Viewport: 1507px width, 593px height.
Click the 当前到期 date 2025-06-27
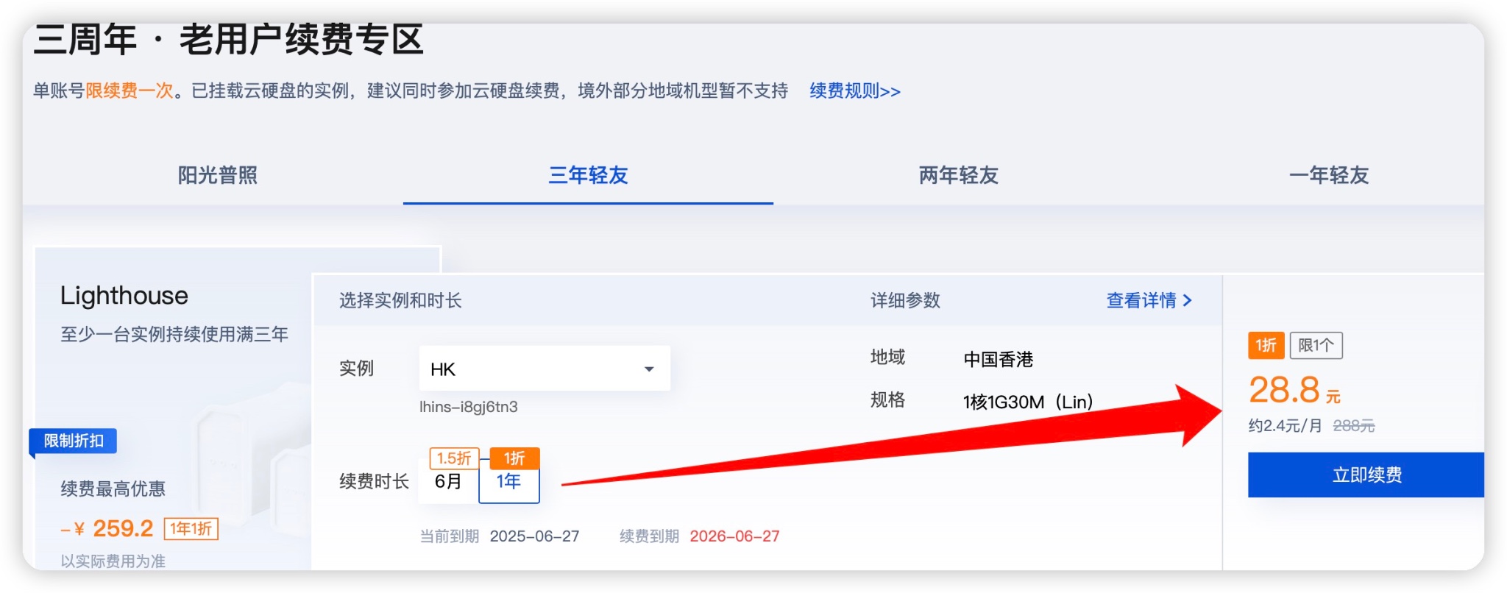(534, 536)
